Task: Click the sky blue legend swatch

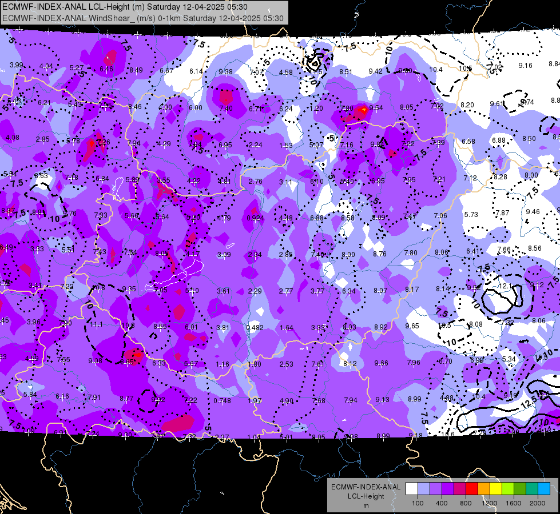Action: 544,489
